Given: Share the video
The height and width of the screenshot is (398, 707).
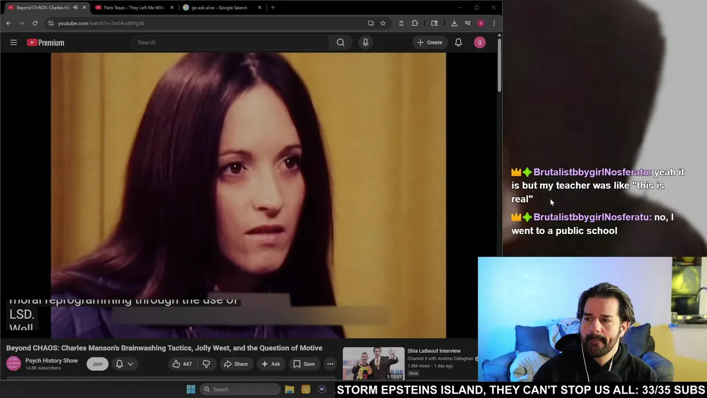Looking at the screenshot, I should click(x=235, y=364).
